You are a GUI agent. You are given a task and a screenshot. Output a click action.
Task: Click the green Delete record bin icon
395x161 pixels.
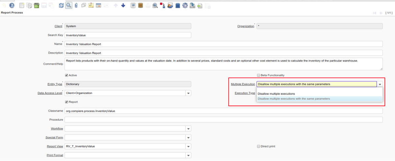[x=37, y=6]
